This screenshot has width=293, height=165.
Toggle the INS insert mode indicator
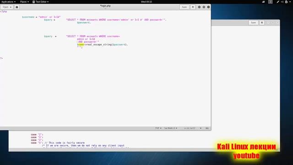pyautogui.click(x=207, y=128)
